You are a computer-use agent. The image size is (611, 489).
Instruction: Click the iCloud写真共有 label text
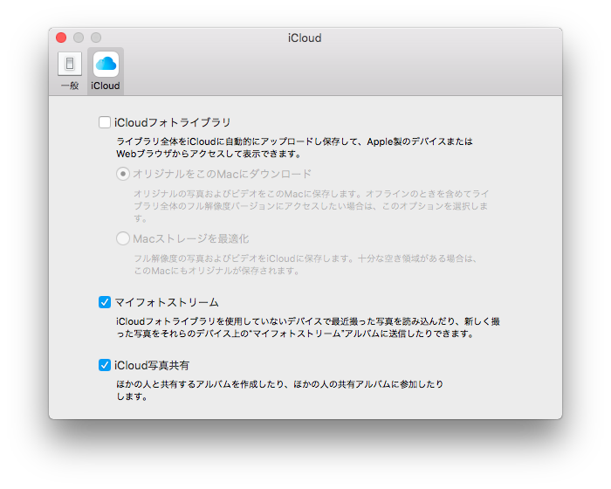coord(152,365)
